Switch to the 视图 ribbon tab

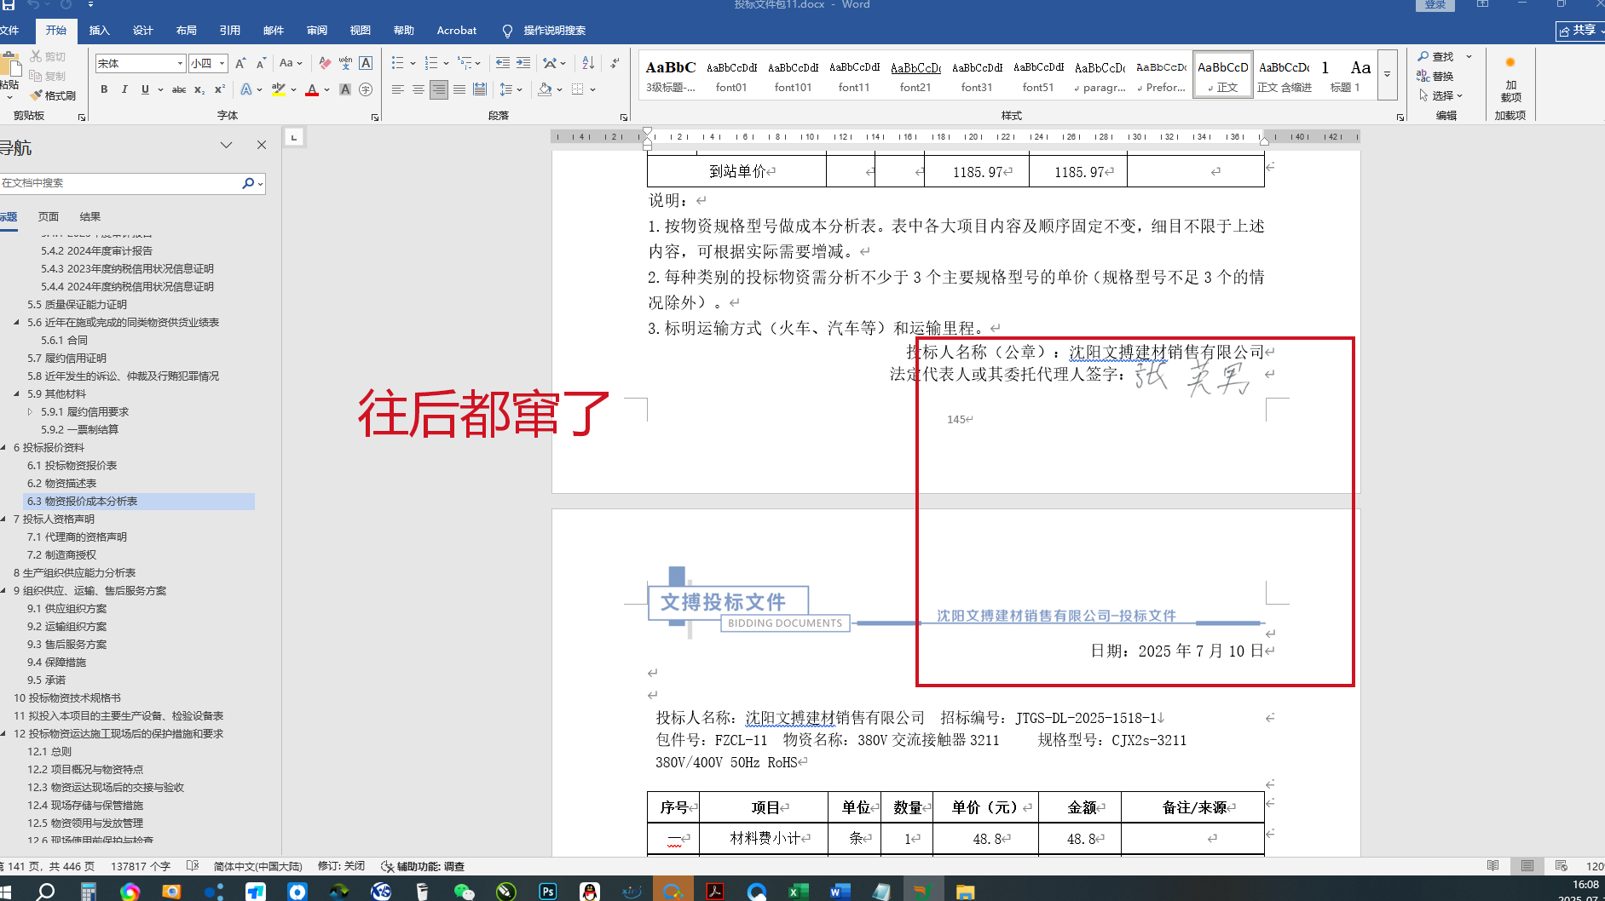coord(360,31)
